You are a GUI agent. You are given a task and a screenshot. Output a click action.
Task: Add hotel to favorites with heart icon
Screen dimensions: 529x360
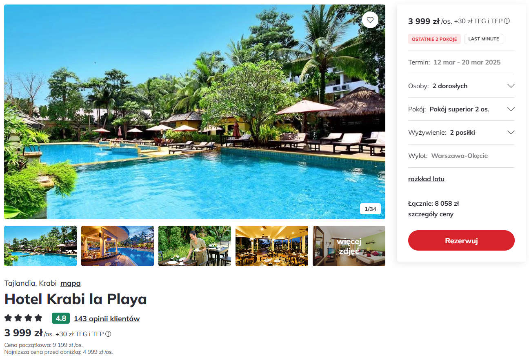[x=370, y=20]
